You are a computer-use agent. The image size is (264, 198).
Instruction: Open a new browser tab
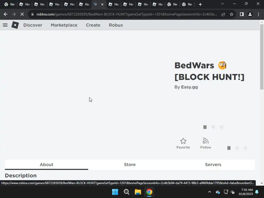[200, 4]
